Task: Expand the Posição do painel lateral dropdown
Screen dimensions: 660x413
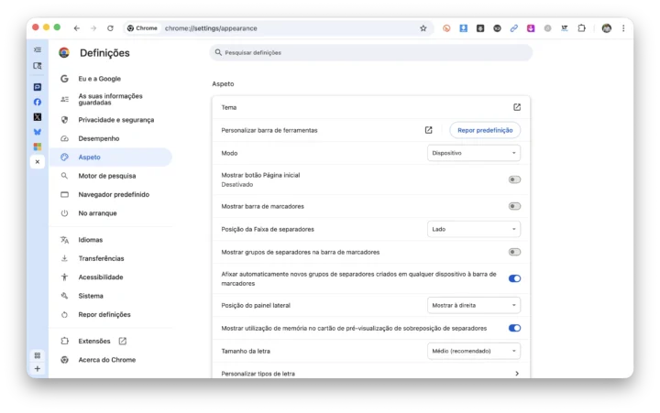Action: click(x=474, y=305)
